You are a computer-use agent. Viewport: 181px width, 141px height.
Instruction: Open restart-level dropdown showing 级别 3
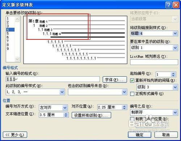point(175,87)
